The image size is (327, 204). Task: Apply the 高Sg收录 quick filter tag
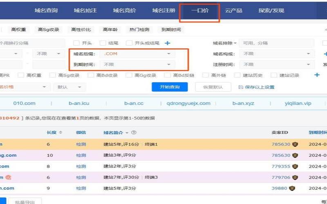[48, 29]
